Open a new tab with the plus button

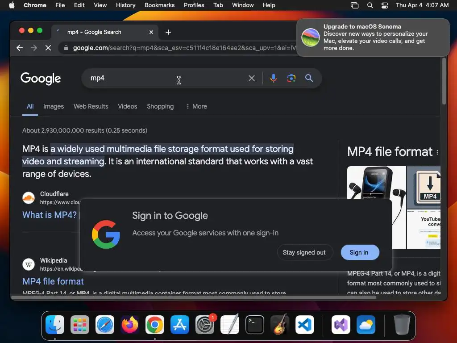(168, 32)
